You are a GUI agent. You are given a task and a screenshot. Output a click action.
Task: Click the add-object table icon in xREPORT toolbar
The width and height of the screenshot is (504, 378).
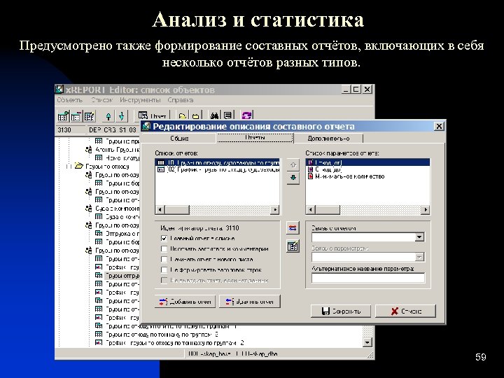(63, 116)
